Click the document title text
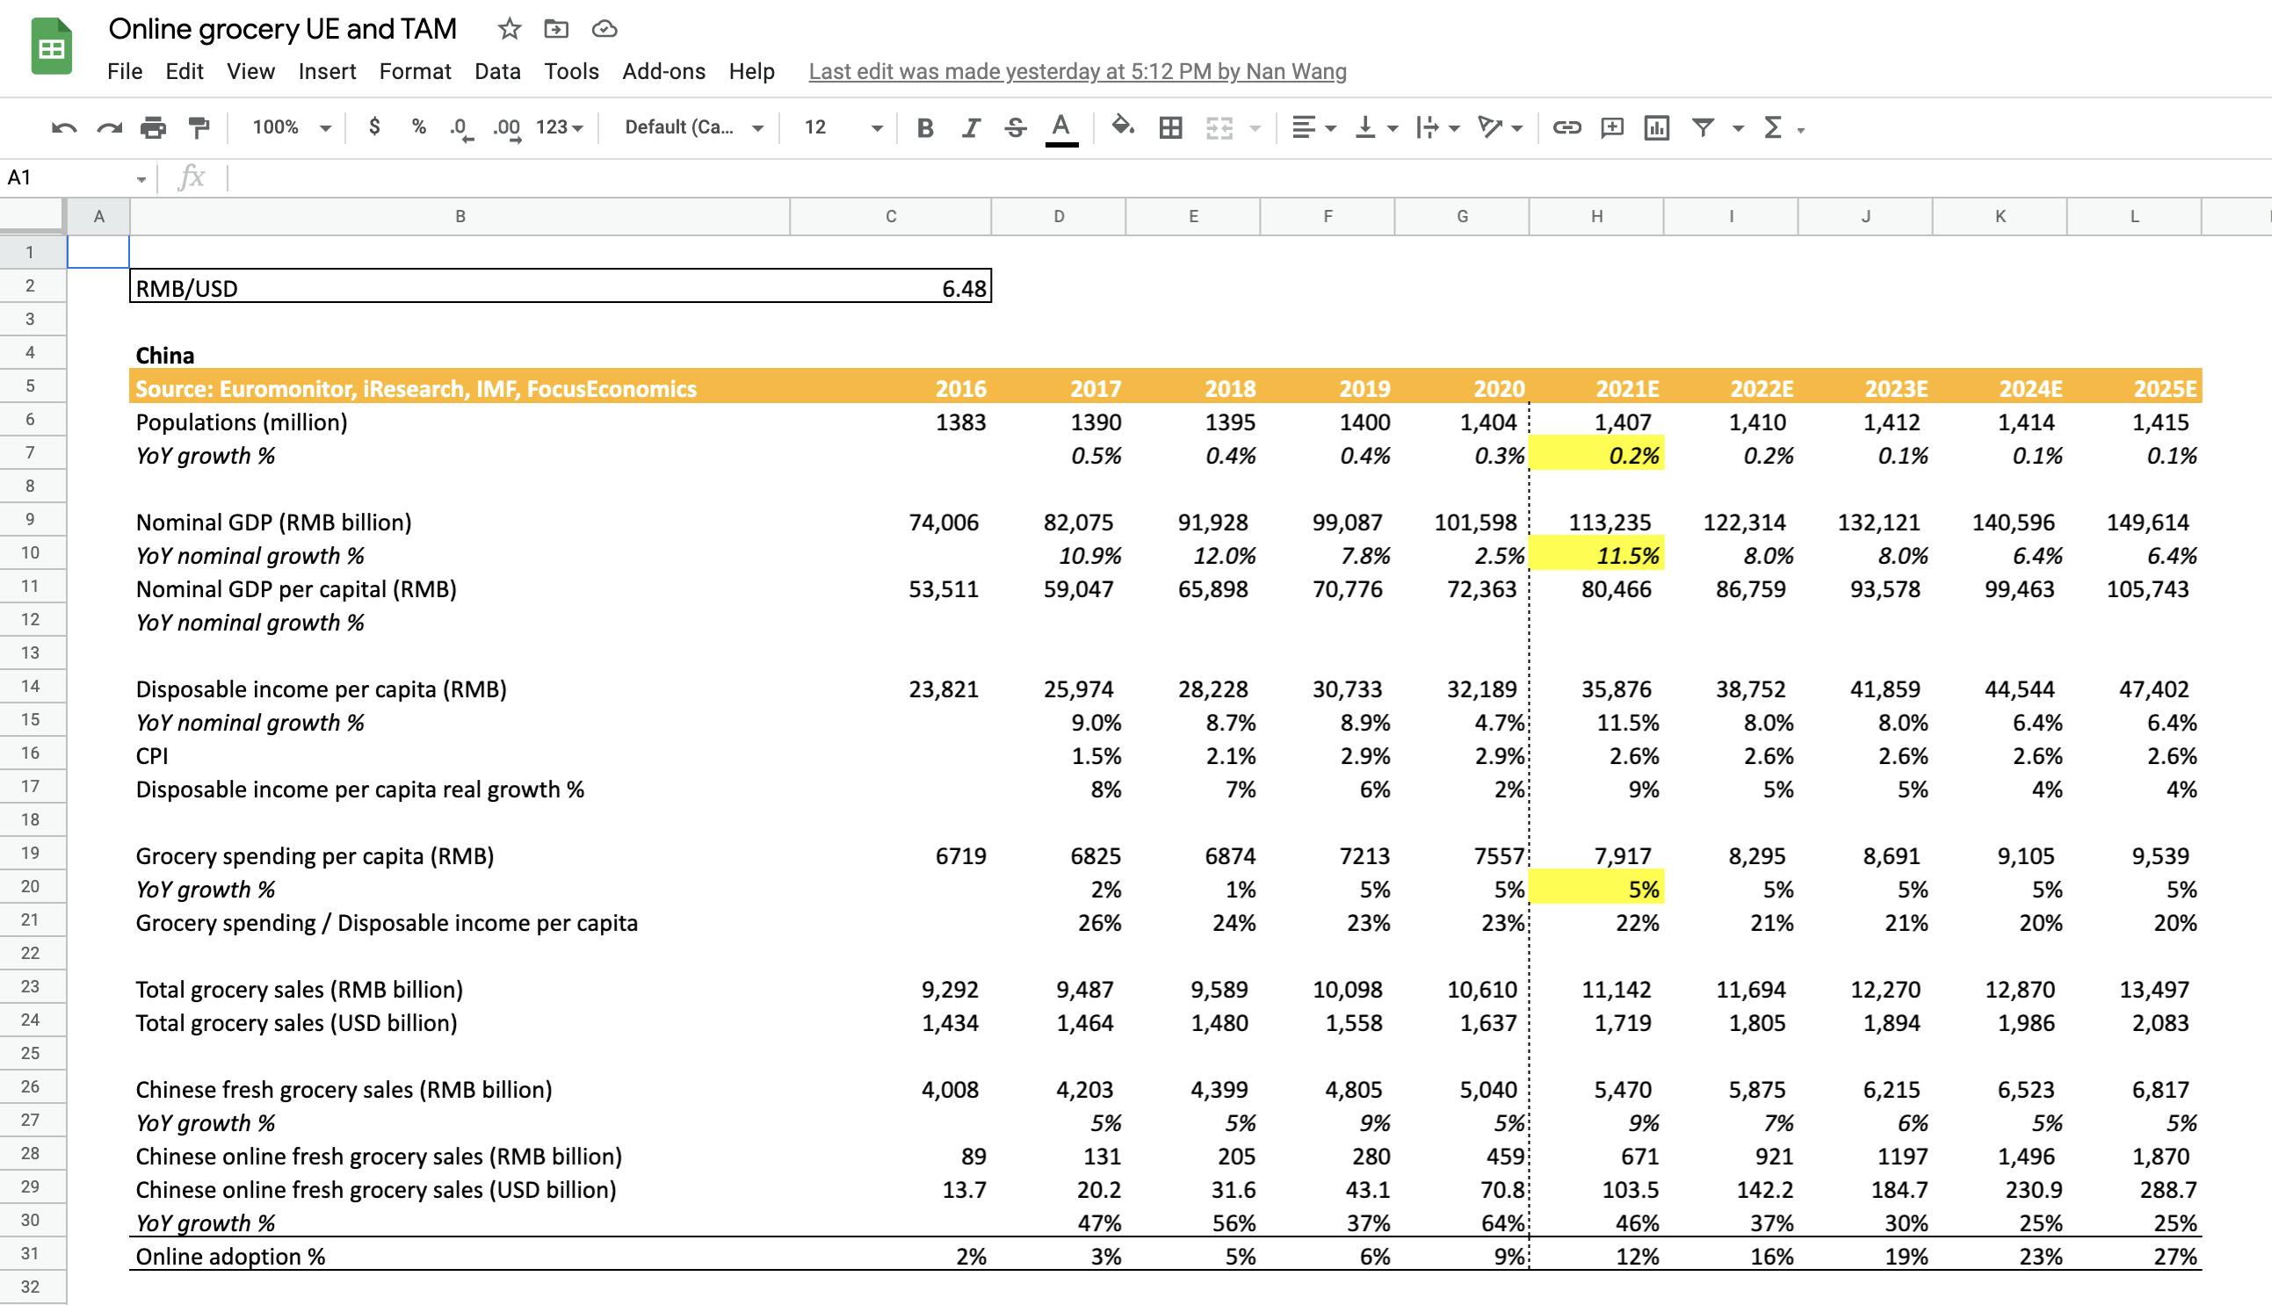Image resolution: width=2272 pixels, height=1305 pixels. (x=282, y=29)
